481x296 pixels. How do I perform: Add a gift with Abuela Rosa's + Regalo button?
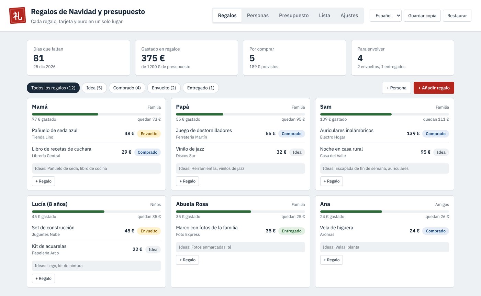187,260
